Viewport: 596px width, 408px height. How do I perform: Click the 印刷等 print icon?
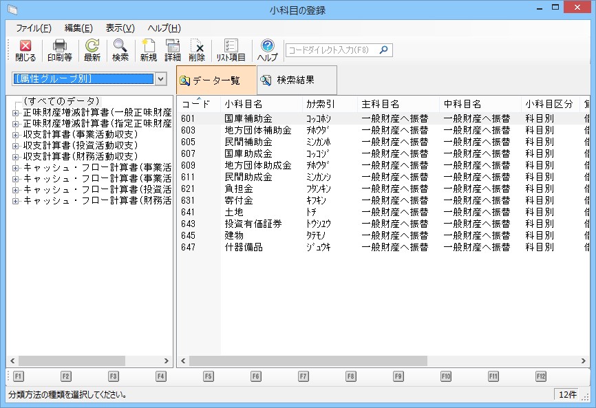pyautogui.click(x=60, y=50)
